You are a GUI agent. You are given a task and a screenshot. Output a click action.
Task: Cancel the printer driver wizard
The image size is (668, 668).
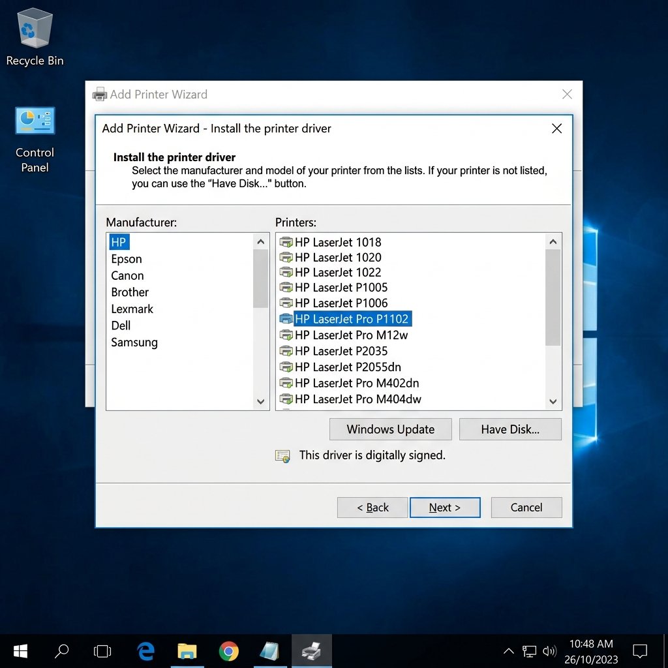point(526,508)
